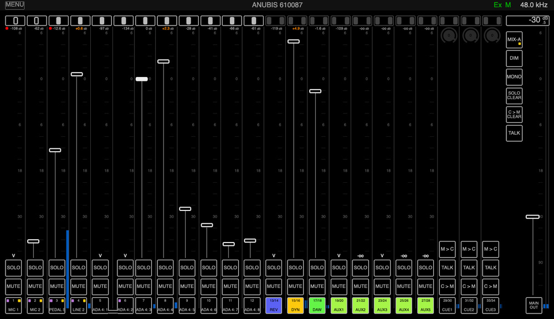
Task: Click the main output fader handle
Action: (x=532, y=217)
